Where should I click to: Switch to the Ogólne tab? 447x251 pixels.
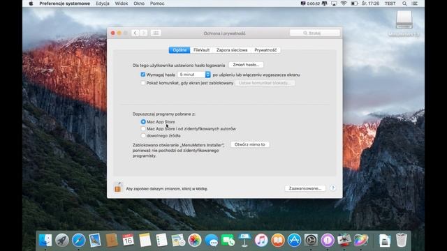click(x=179, y=50)
